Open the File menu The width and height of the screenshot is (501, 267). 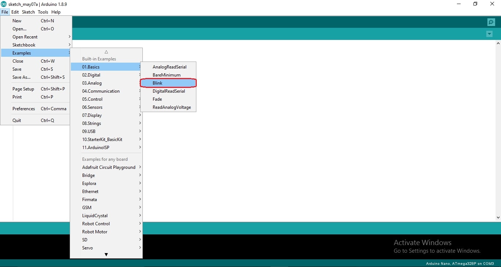[x=5, y=12]
